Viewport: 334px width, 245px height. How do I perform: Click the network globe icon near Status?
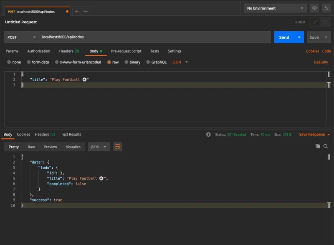tap(208, 135)
